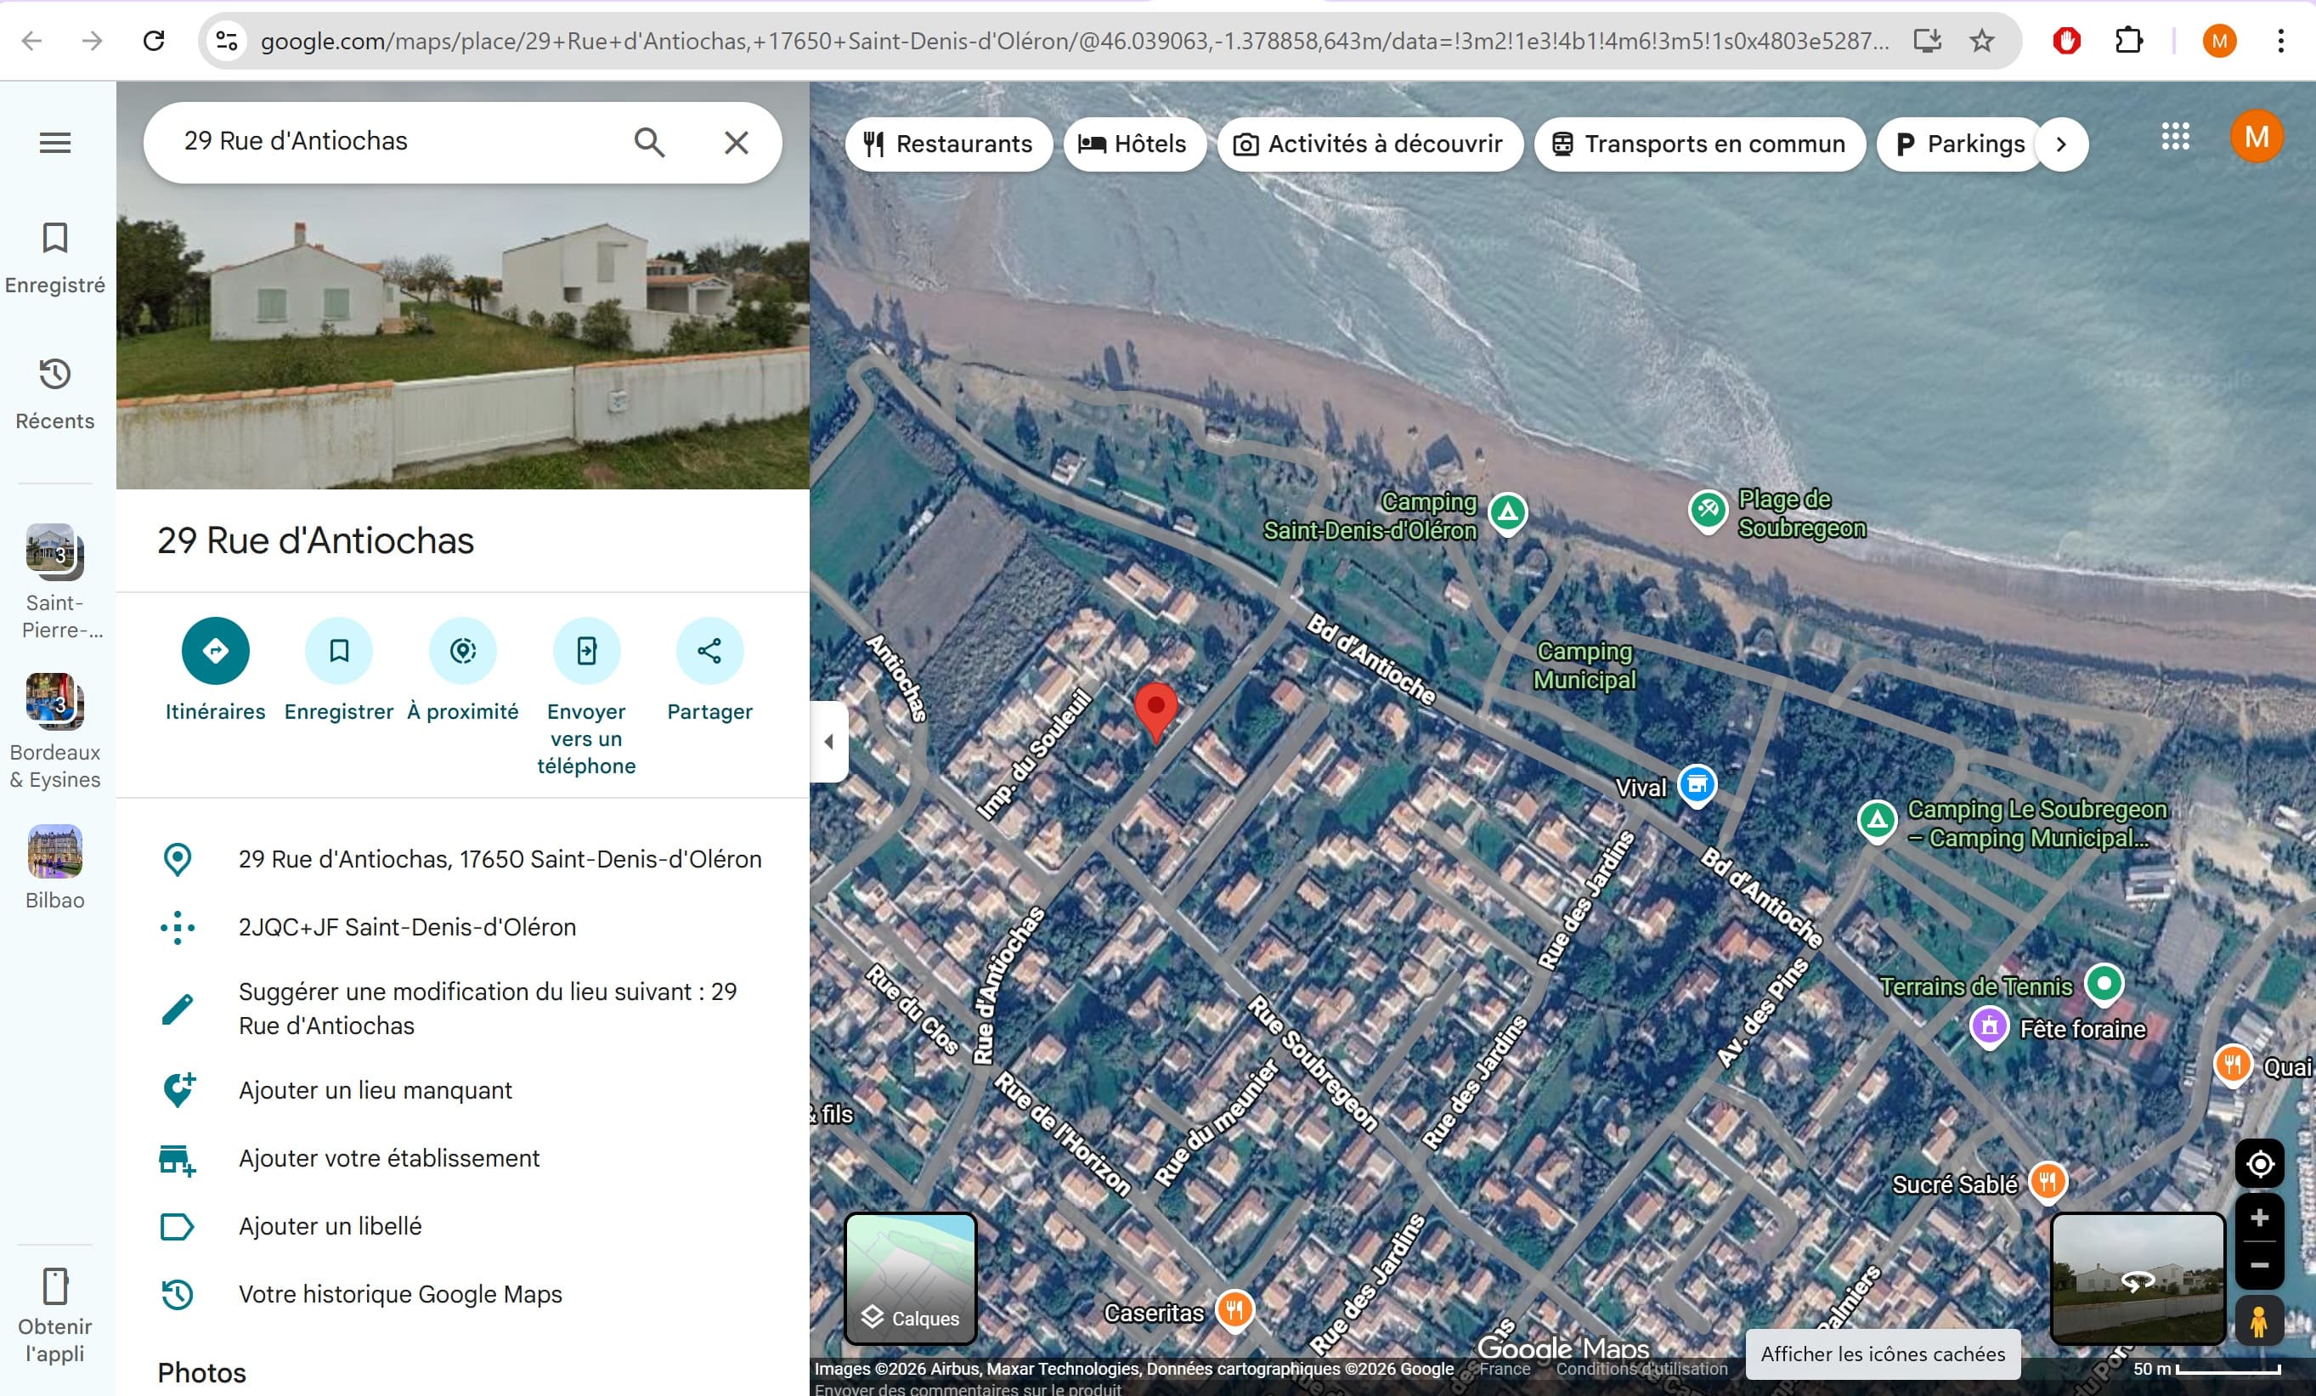Click the Street View pegman icon
The width and height of the screenshot is (2316, 1396).
coord(2260,1320)
